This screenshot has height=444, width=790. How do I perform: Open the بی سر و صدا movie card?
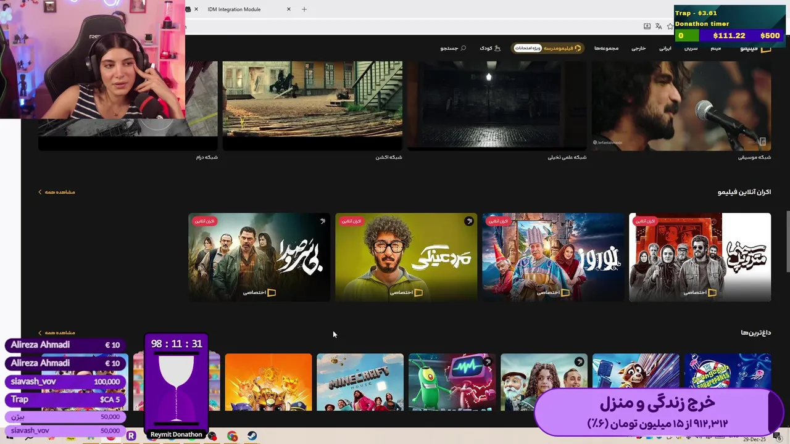pyautogui.click(x=259, y=257)
